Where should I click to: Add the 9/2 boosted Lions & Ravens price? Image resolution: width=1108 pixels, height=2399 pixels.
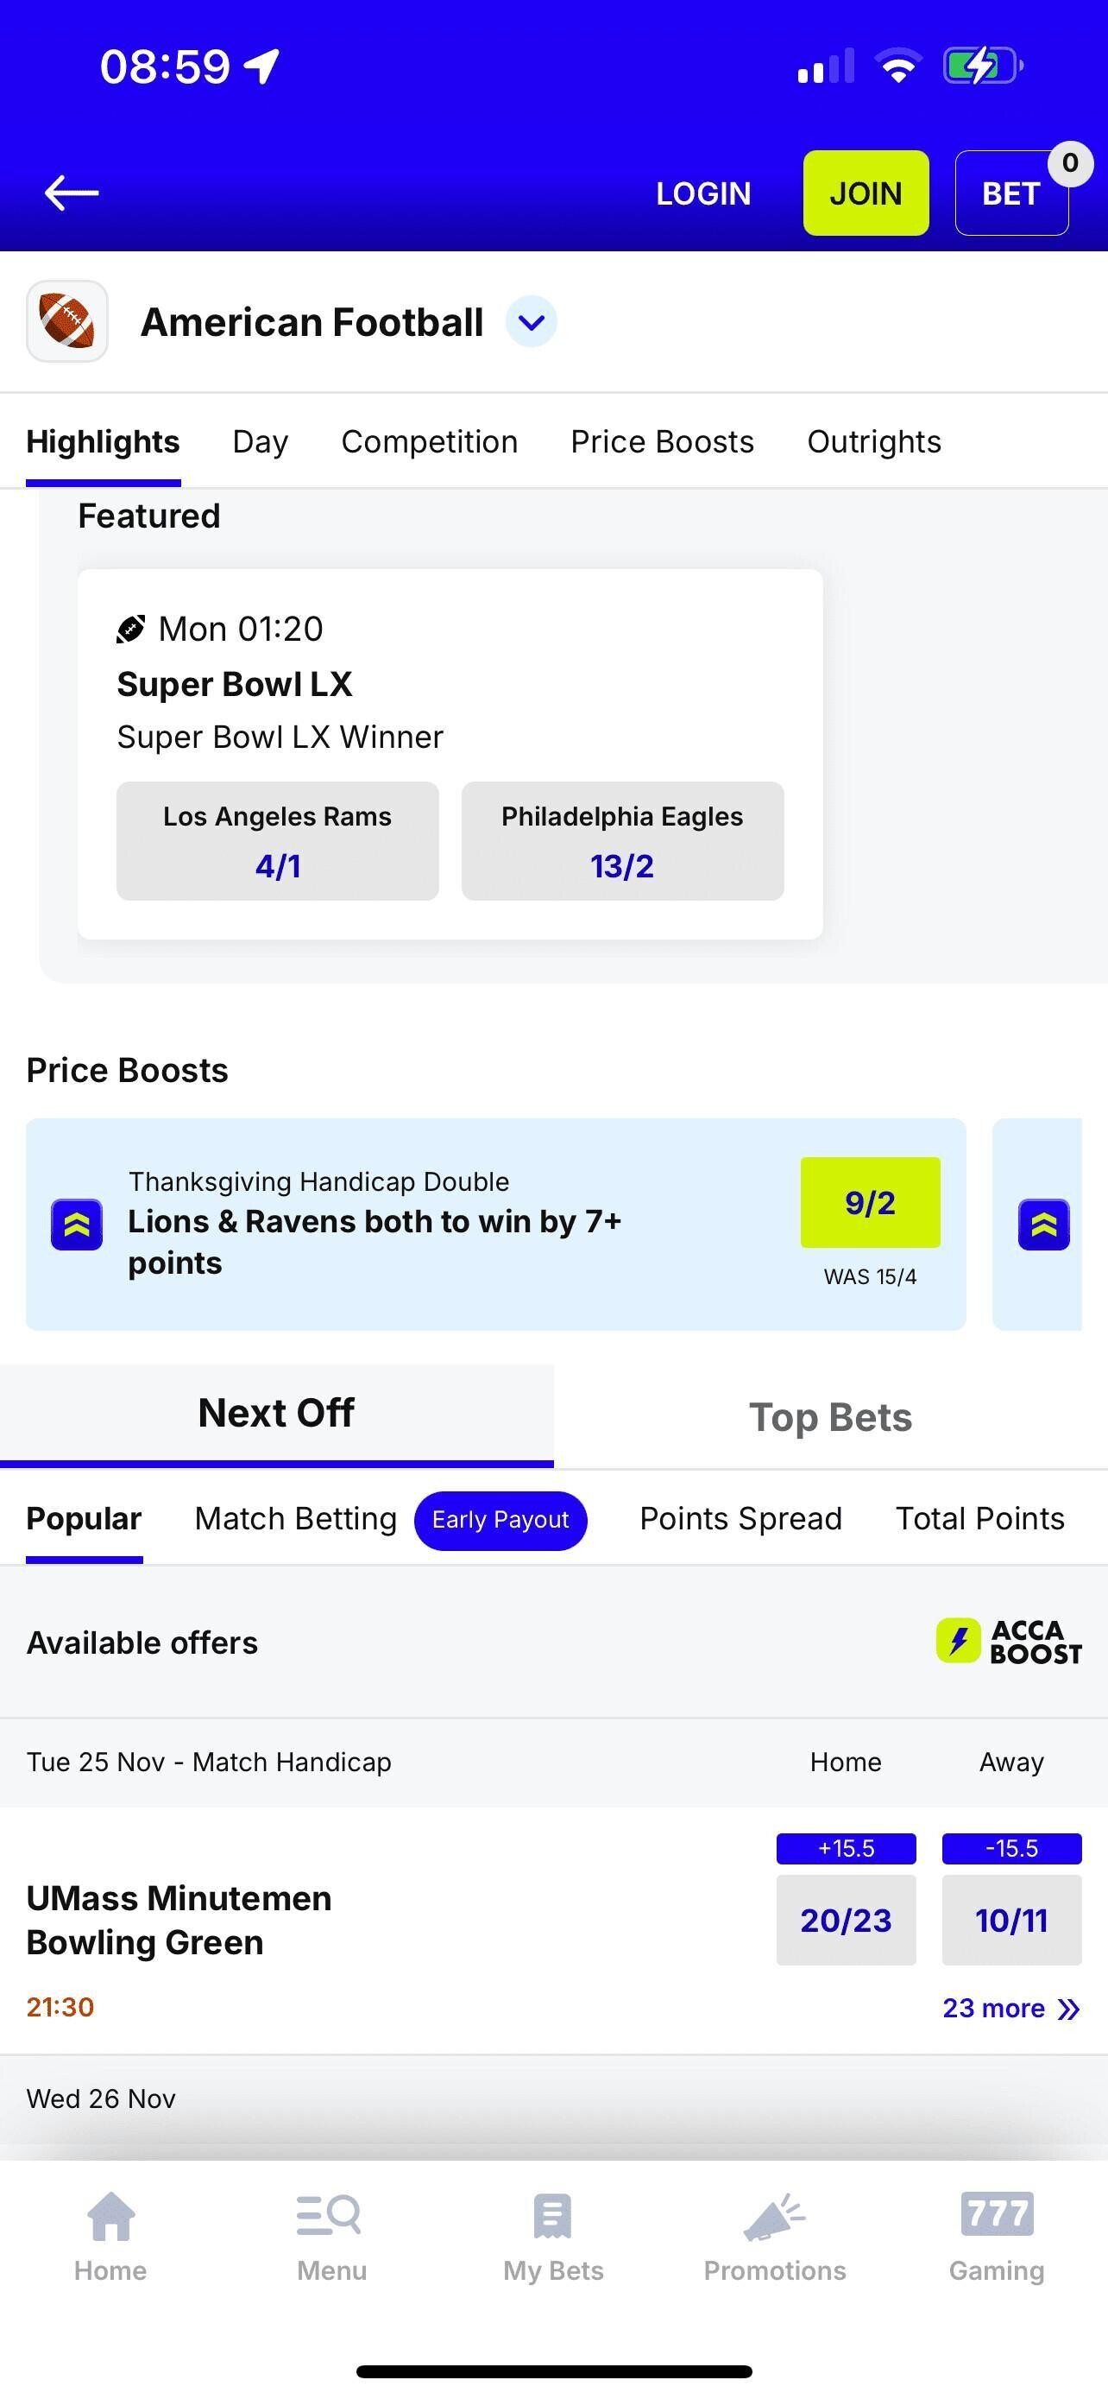tap(870, 1202)
